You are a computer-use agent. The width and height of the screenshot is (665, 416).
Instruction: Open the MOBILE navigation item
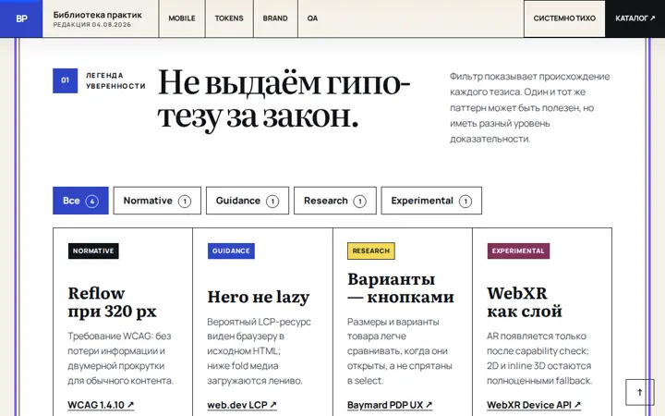pos(182,18)
